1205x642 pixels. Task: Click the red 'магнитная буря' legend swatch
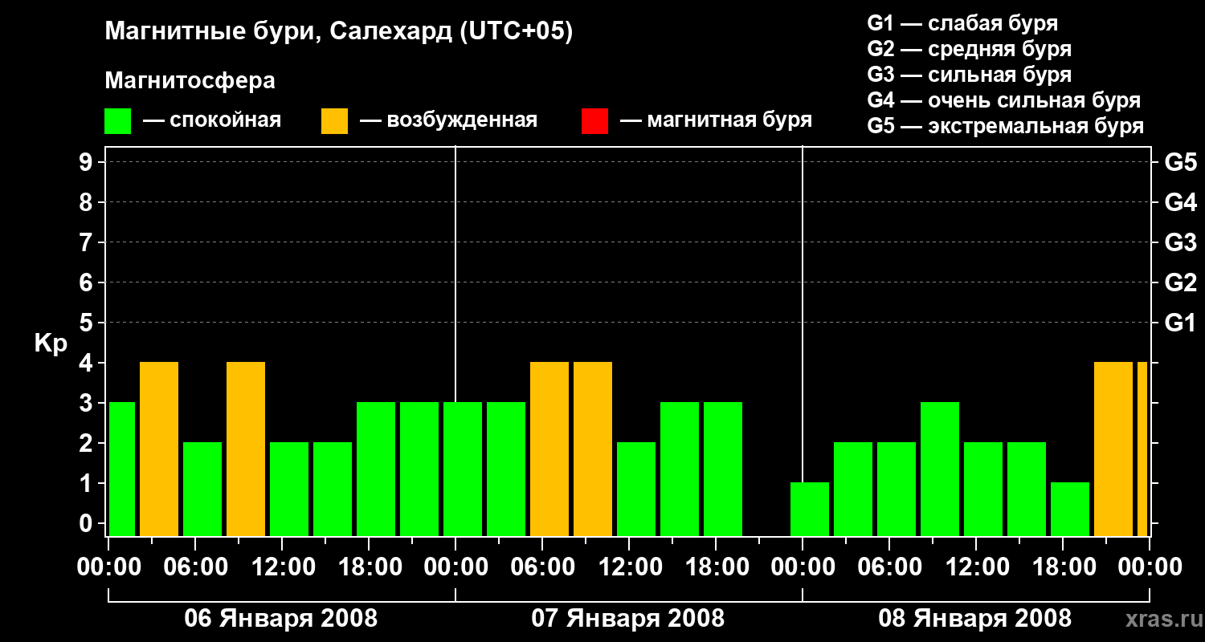(594, 121)
